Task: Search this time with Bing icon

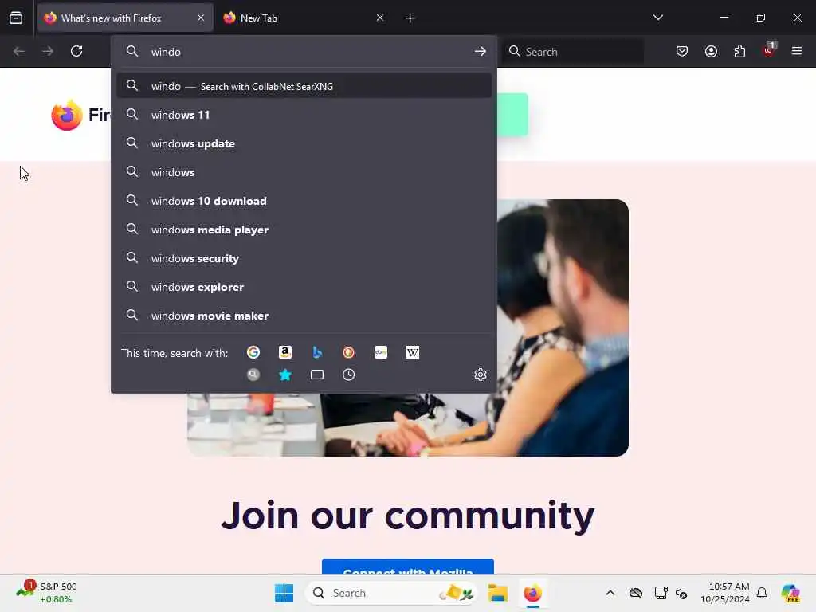Action: [x=317, y=352]
